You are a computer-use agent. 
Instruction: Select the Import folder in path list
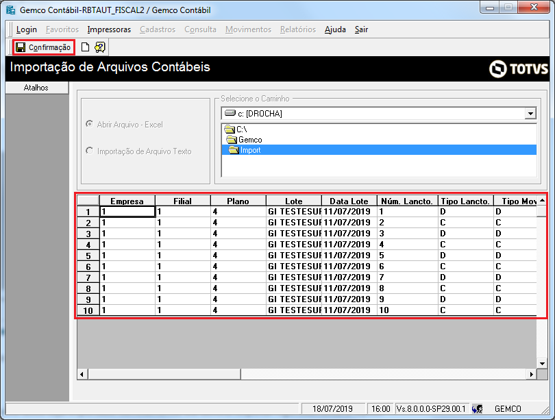379,150
